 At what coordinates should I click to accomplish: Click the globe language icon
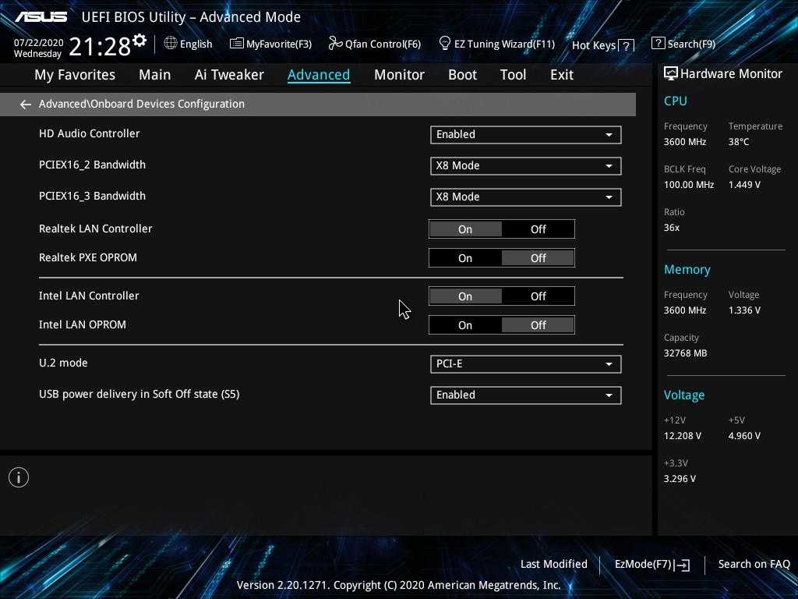[171, 44]
